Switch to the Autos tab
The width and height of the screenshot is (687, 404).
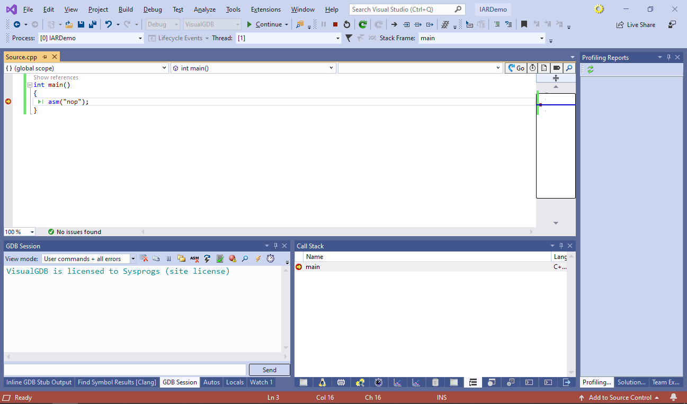tap(211, 382)
